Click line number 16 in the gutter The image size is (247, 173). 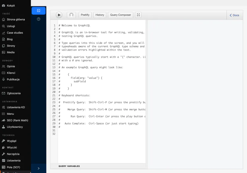click(x=54, y=78)
